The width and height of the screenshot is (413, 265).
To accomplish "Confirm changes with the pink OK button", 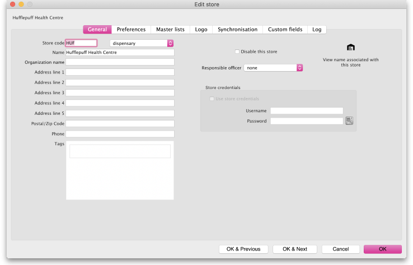I will coord(382,249).
